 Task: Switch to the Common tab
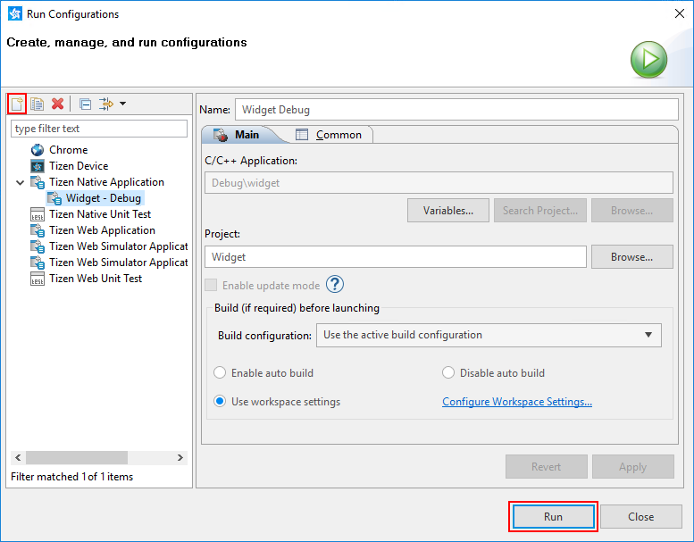(329, 135)
